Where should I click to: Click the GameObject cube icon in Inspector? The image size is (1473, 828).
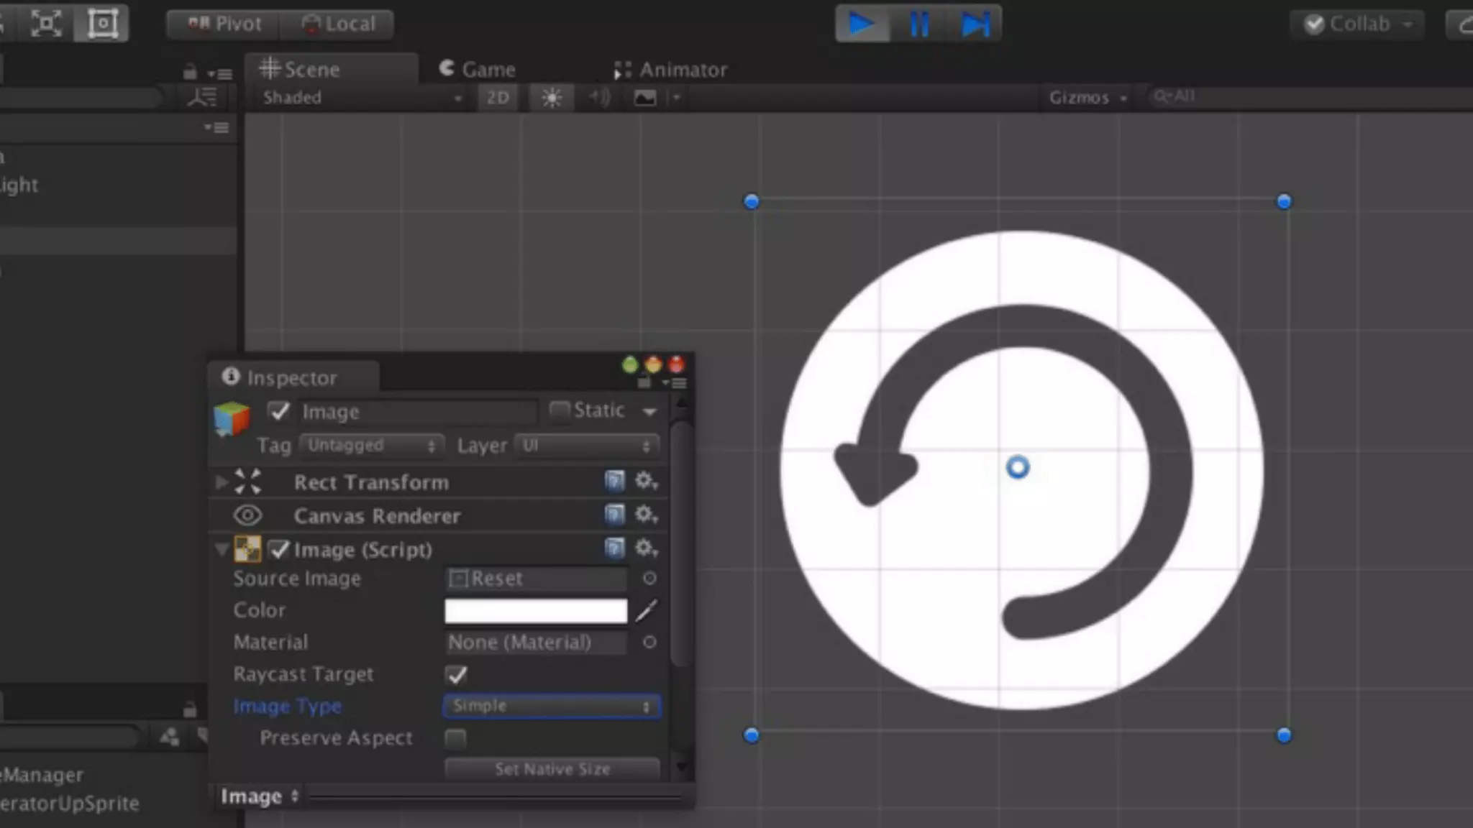click(232, 419)
